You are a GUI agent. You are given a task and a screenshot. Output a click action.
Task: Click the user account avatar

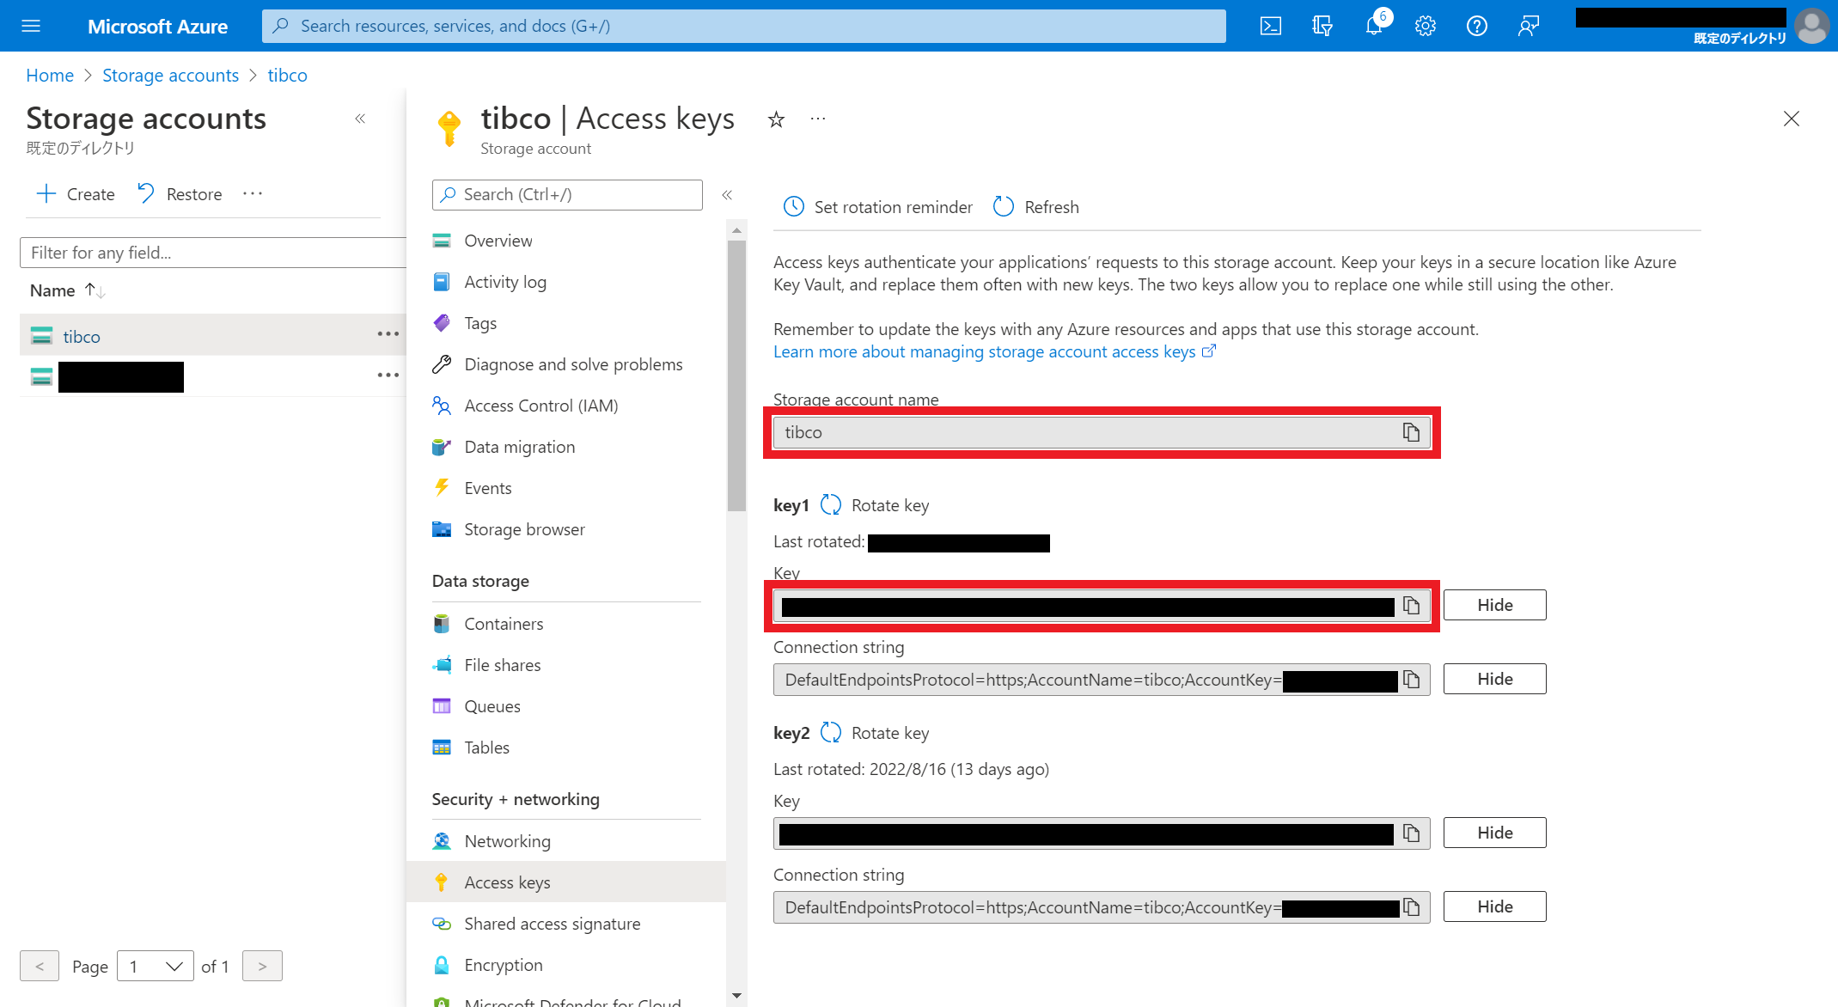pyautogui.click(x=1812, y=26)
